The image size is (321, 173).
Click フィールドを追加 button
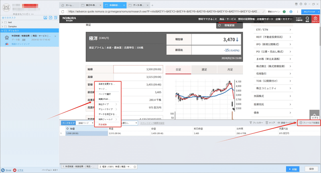click(309, 123)
